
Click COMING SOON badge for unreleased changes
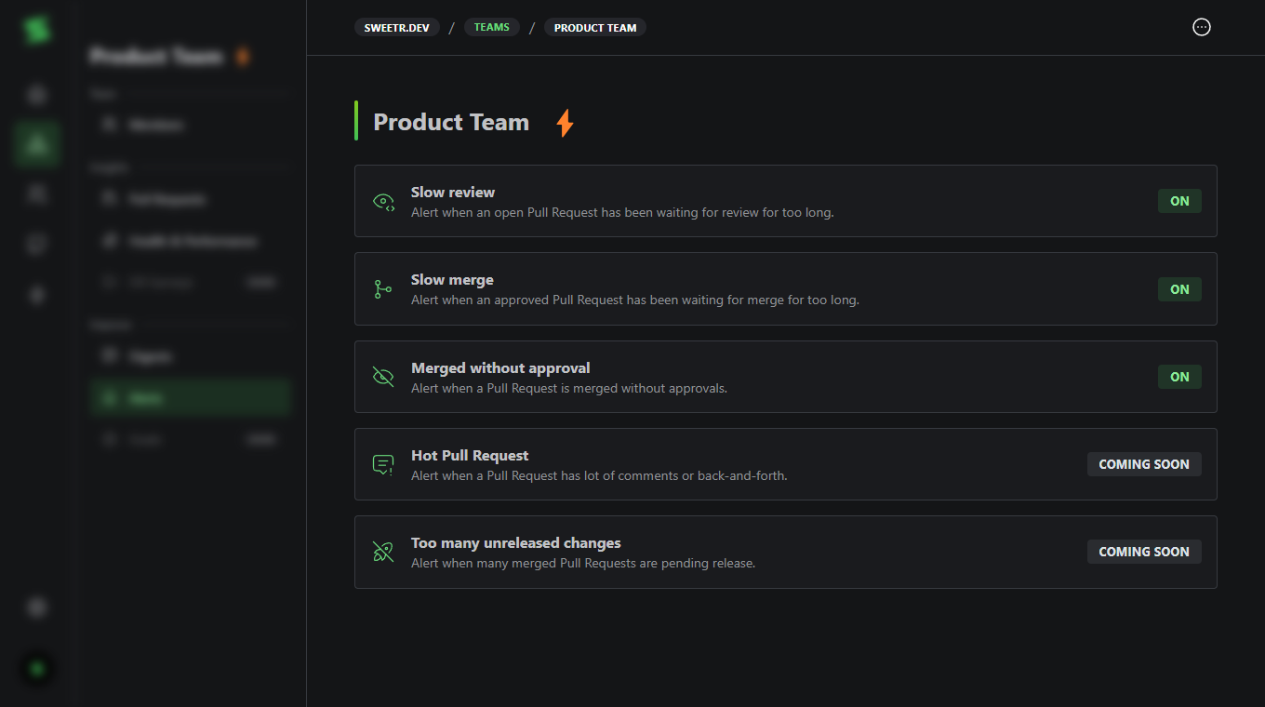tap(1143, 552)
